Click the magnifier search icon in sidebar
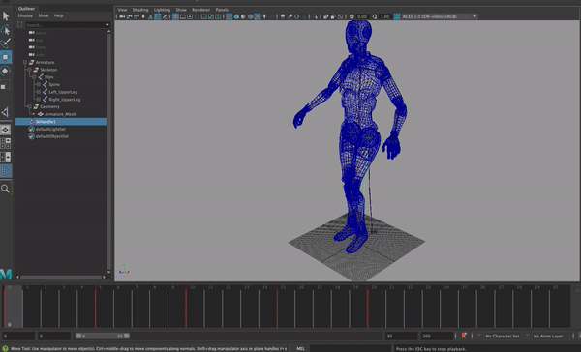The height and width of the screenshot is (352, 581). click(x=5, y=189)
